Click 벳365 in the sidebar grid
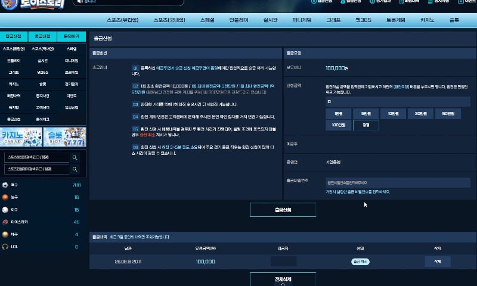477x286 pixels. [x=42, y=72]
